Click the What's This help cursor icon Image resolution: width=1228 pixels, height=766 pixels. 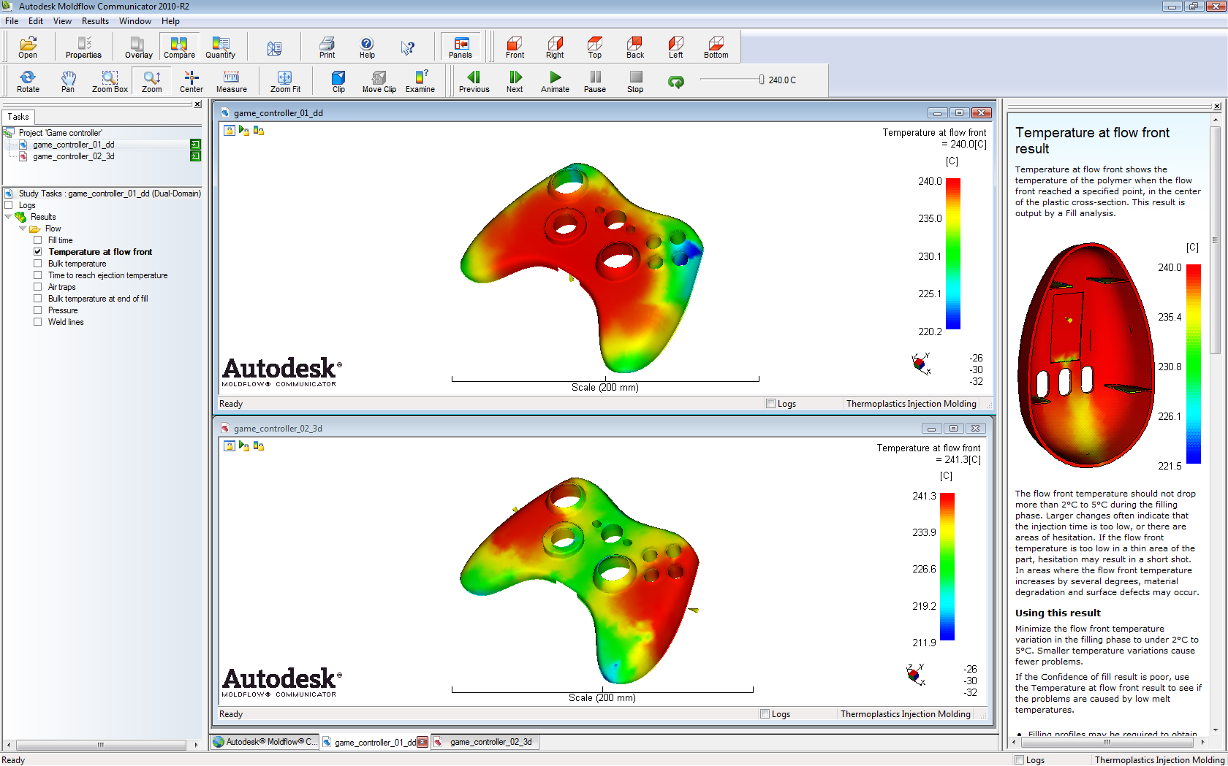[x=407, y=47]
